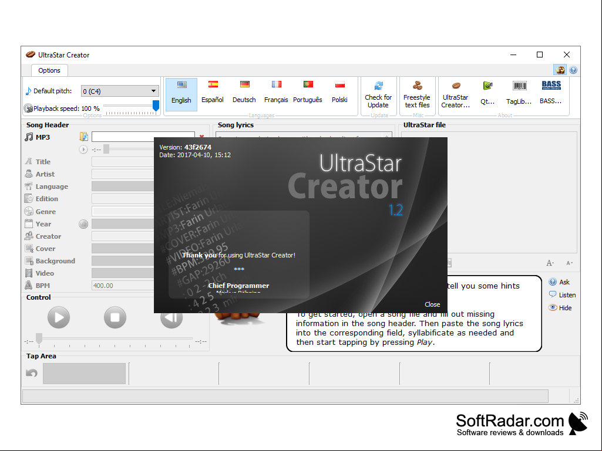602x451 pixels.
Task: Click the MP3 preview position slider
Action: [106, 149]
